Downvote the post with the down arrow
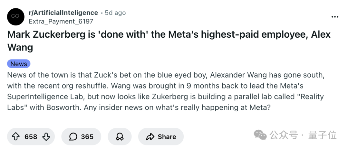This screenshot has width=348, height=149. coord(46,137)
